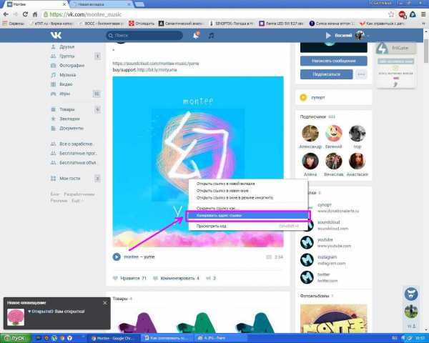The width and height of the screenshot is (429, 343).
Task: Open the soundcloud.com/montee-music link in post
Action: (156, 64)
